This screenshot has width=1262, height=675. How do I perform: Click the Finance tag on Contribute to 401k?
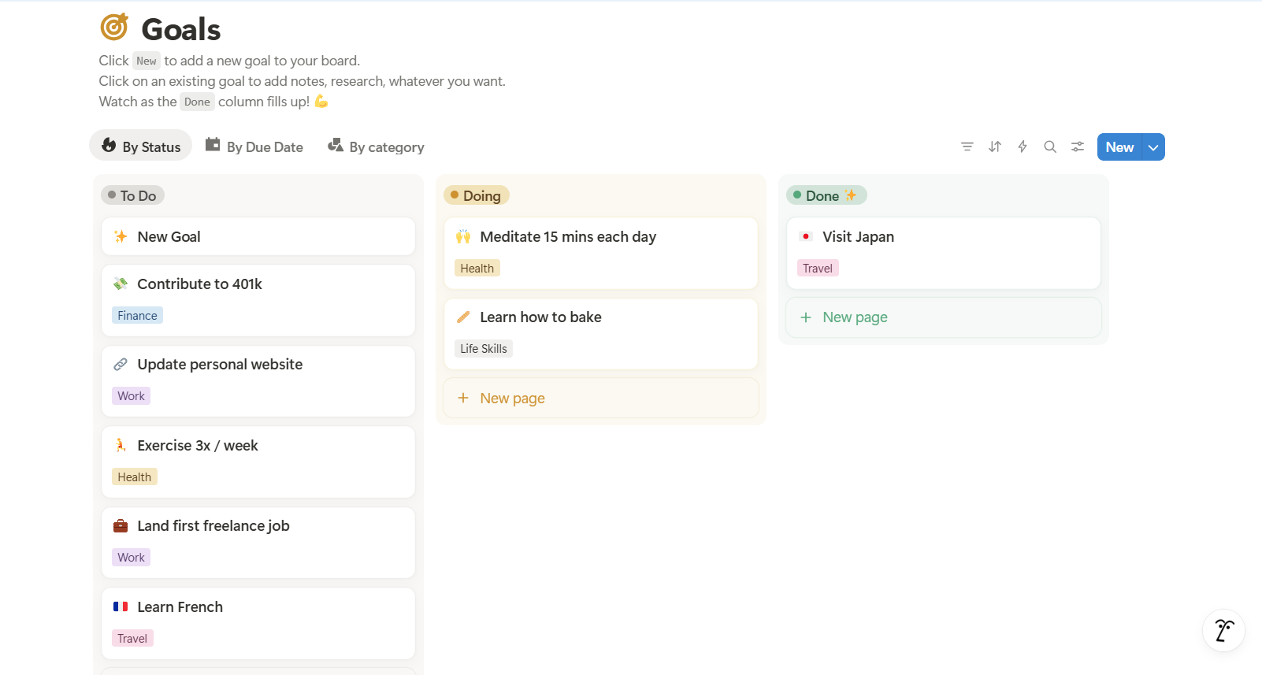137,316
